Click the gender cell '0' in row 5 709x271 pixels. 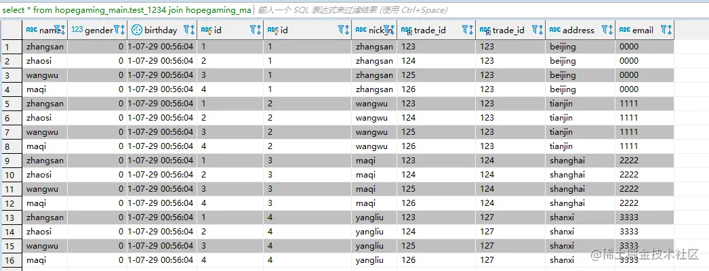[97, 104]
